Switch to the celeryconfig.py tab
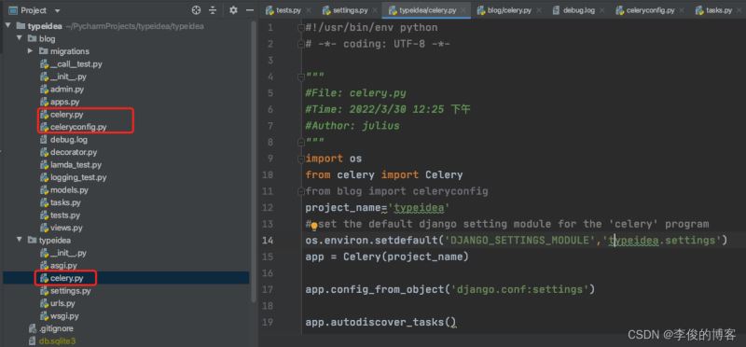The height and width of the screenshot is (347, 746). 645,10
